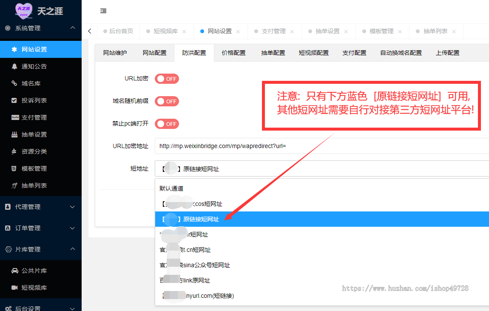
Task: Switch to the 网站维护 settings tab
Action: click(115, 53)
